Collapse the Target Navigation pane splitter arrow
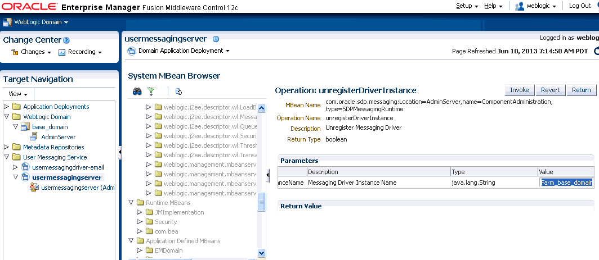The height and width of the screenshot is (260, 599). 120,152
